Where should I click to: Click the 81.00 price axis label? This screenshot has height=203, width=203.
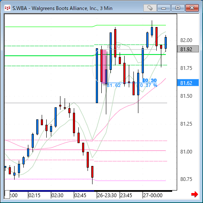tap(186, 151)
